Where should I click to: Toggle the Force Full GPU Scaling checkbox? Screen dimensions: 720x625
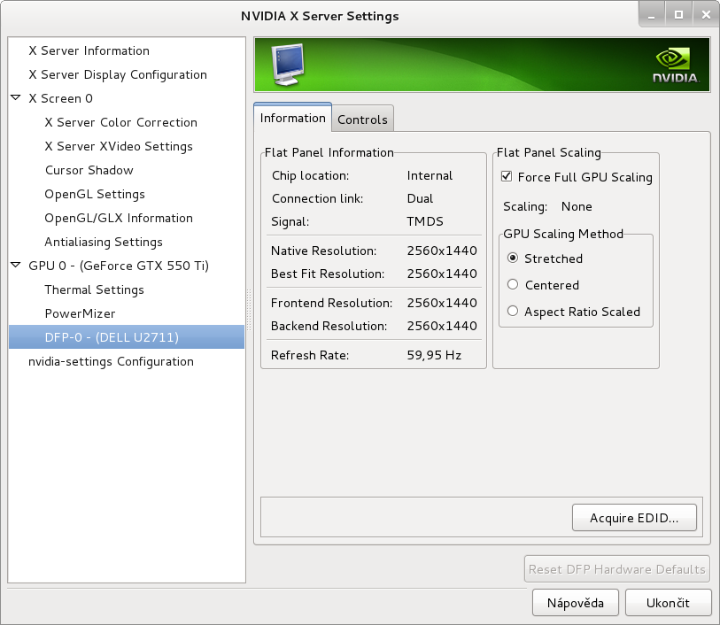point(507,177)
